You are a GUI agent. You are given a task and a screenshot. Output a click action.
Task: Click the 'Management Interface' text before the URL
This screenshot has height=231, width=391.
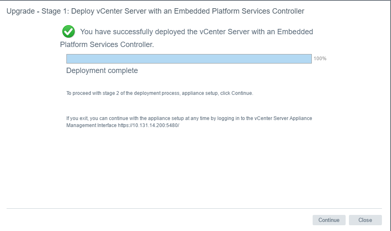(91, 125)
